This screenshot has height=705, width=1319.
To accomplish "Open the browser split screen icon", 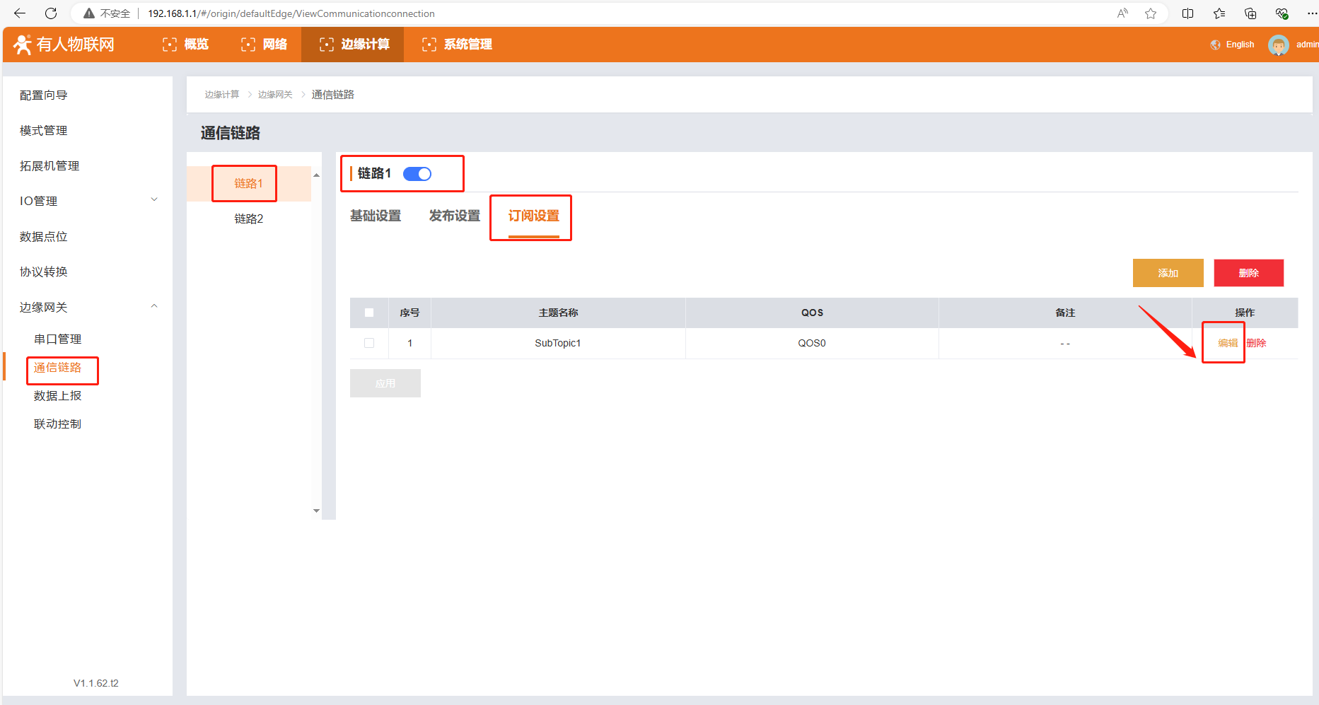I will [1187, 13].
